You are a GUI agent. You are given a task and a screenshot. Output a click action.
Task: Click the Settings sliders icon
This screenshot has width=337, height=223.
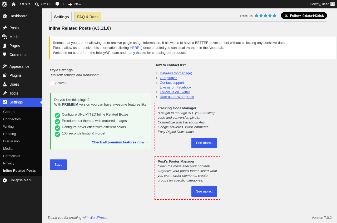pyautogui.click(x=5, y=102)
